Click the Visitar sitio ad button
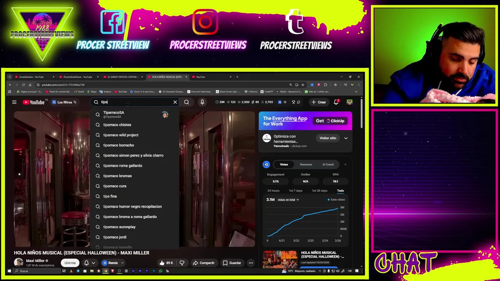Image resolution: width=500 pixels, height=281 pixels. click(328, 138)
